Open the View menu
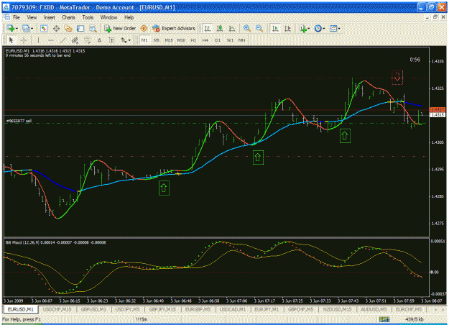Screen dimensions: 449x325 tap(32, 17)
